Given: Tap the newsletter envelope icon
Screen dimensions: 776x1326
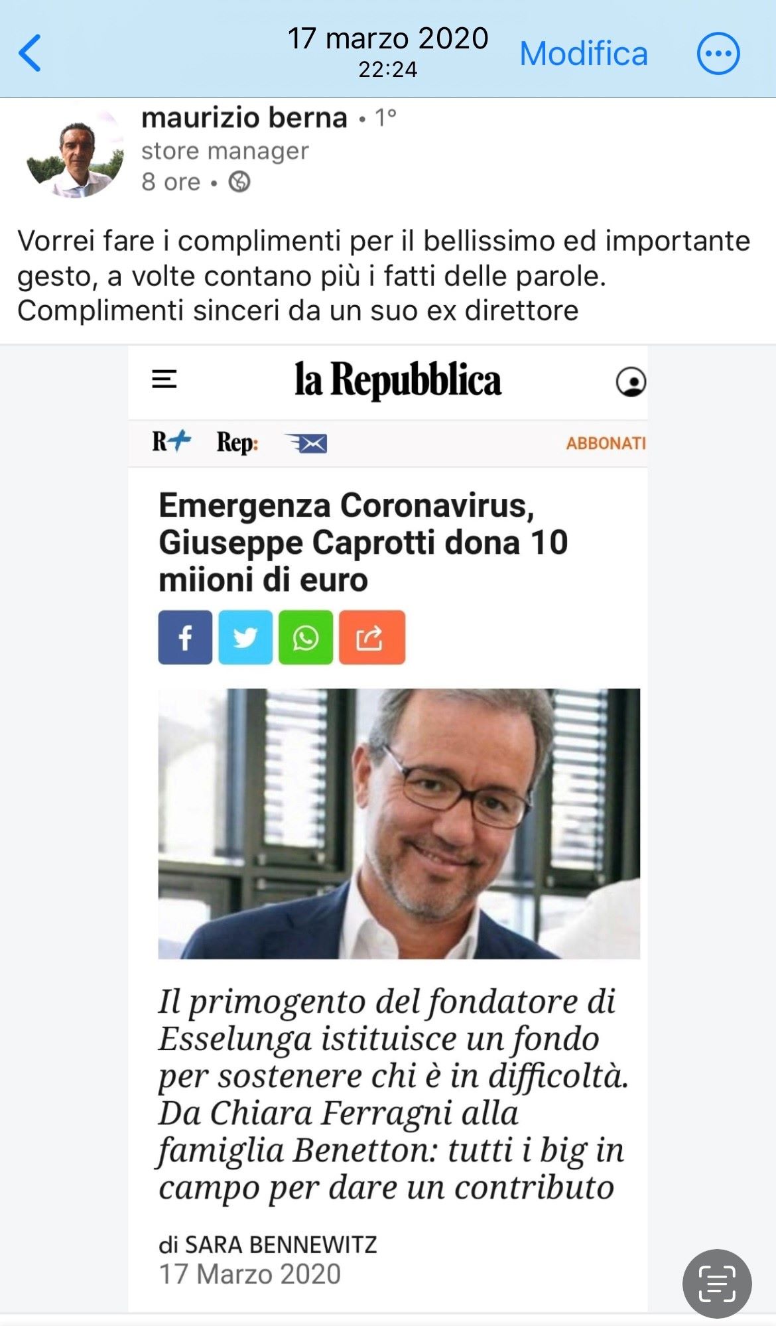Looking at the screenshot, I should tap(306, 443).
